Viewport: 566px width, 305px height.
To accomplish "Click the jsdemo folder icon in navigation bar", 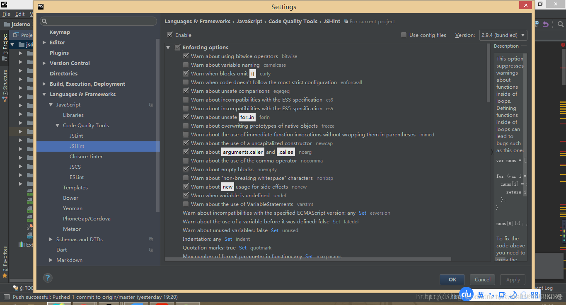I will [6, 24].
